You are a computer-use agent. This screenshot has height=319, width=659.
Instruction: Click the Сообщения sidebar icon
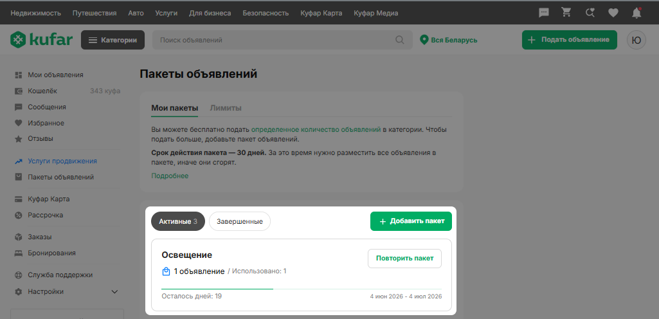(x=18, y=107)
